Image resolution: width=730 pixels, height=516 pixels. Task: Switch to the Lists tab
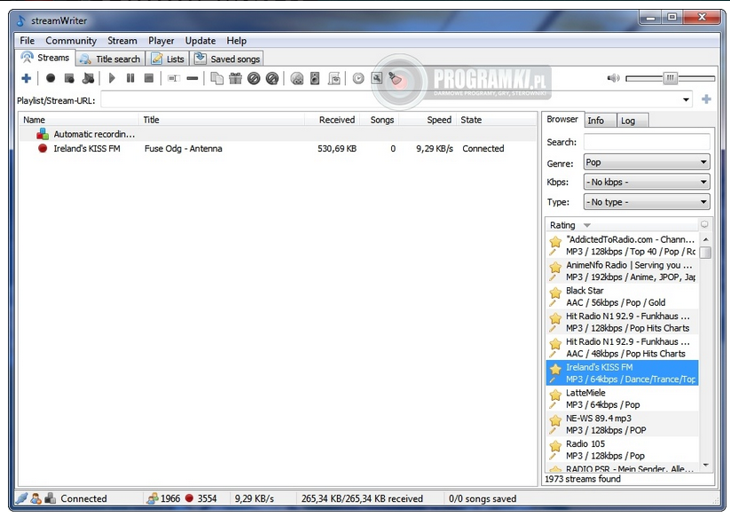168,59
